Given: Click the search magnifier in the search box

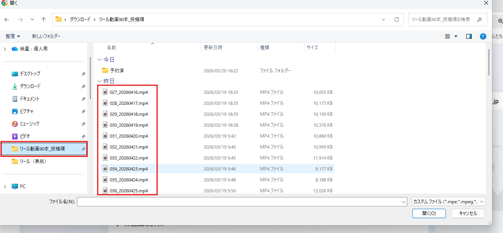Looking at the screenshot, I should 479,19.
